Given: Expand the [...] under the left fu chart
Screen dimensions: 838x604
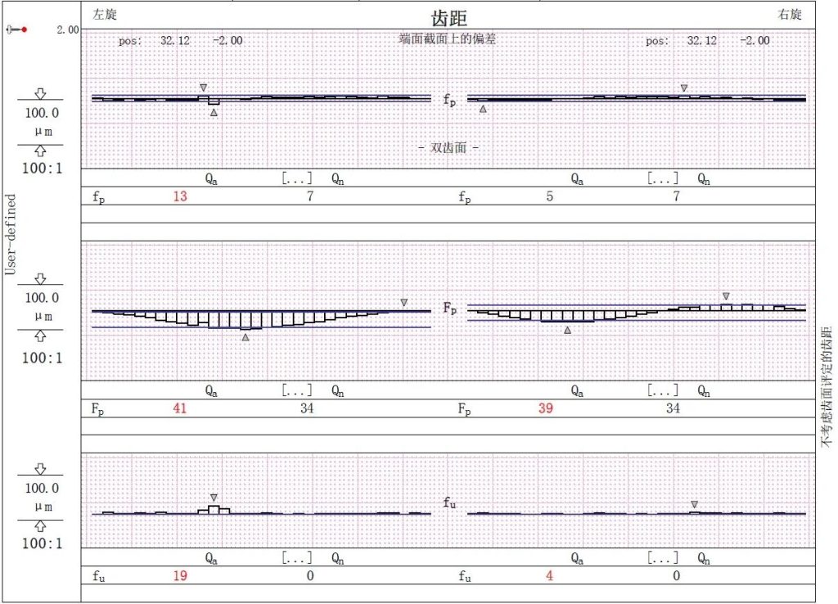Looking at the screenshot, I should point(296,558).
